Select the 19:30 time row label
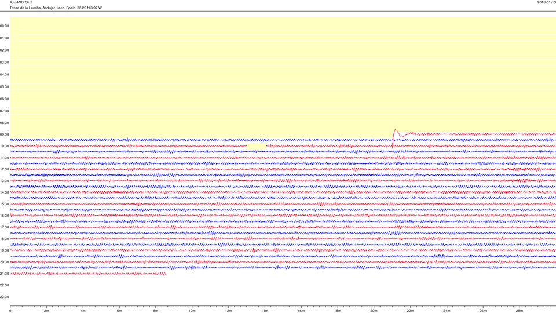The width and height of the screenshot is (556, 313). click(5, 250)
